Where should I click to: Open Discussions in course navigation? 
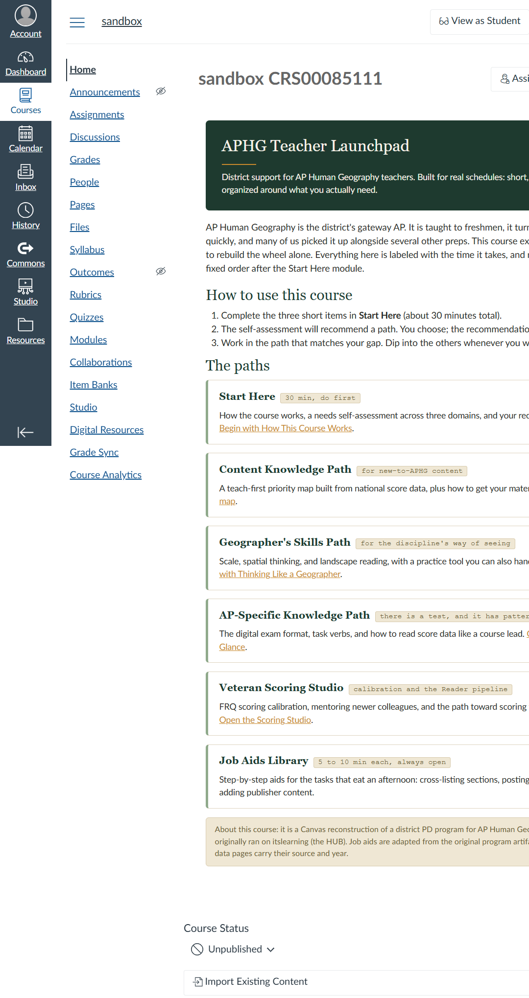pos(95,137)
